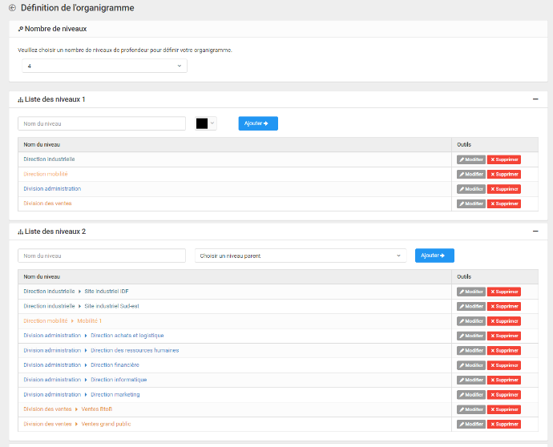This screenshot has height=447, width=553.
Task: Open Direction des ressources humaines link
Action: pyautogui.click(x=135, y=350)
